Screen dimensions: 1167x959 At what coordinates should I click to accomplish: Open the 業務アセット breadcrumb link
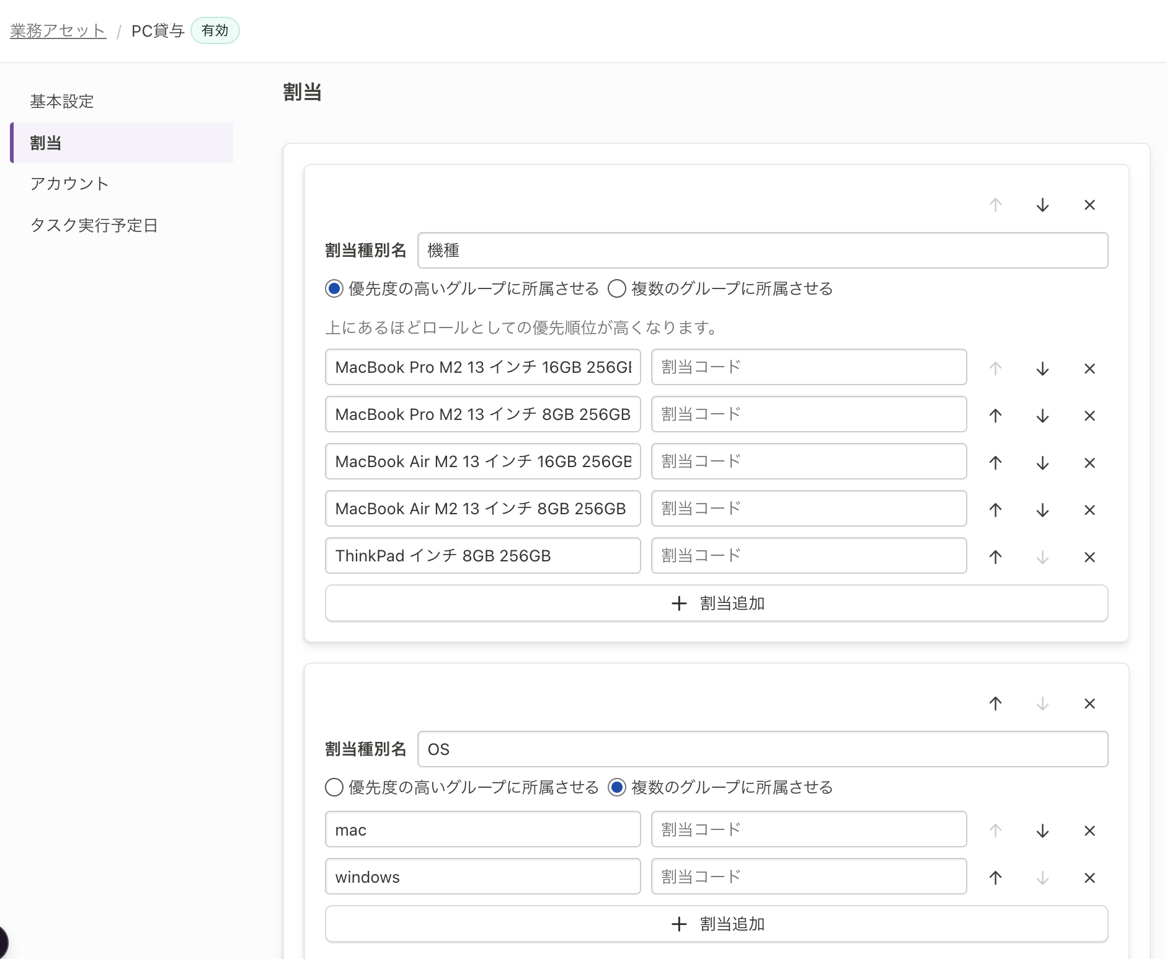click(x=58, y=30)
